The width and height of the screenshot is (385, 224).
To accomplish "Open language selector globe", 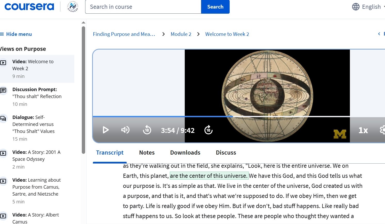I will coord(356,7).
